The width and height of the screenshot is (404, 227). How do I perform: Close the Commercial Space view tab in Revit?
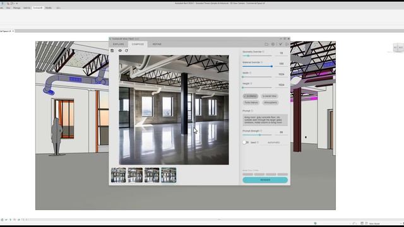pos(13,31)
